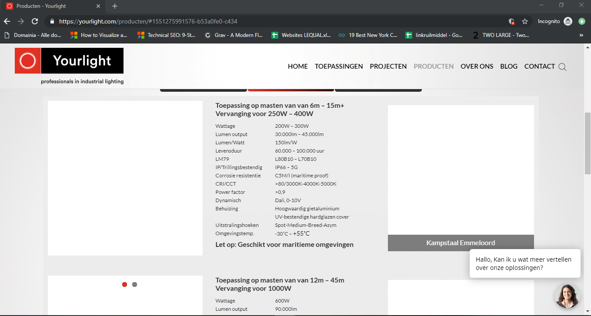Open the chat message starting with "Hallo"
Image resolution: width=591 pixels, height=316 pixels.
(x=525, y=263)
